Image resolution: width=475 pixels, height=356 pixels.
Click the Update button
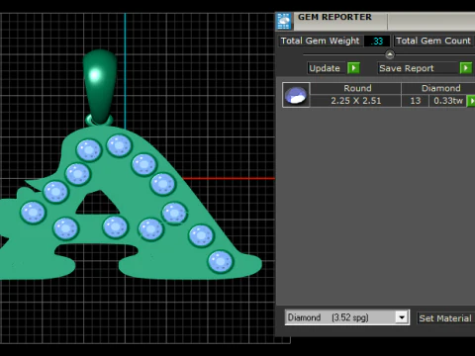(327, 68)
